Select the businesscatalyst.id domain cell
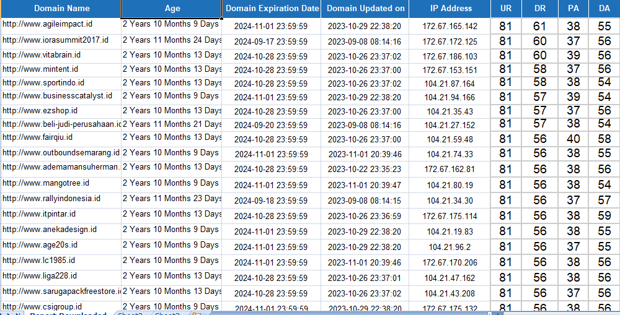The image size is (620, 315). (57, 96)
